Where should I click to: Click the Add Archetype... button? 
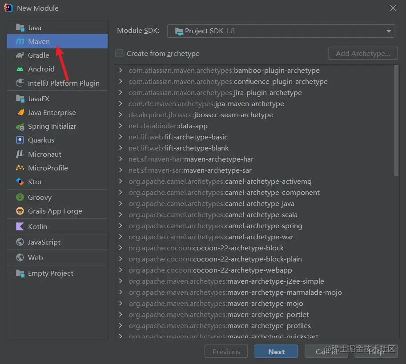click(x=363, y=54)
